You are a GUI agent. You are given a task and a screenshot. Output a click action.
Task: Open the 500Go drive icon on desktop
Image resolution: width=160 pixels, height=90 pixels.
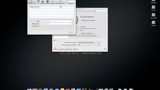[x=153, y=1]
